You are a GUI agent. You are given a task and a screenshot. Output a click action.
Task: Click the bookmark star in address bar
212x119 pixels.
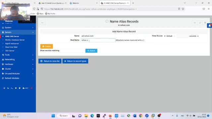(183, 9)
